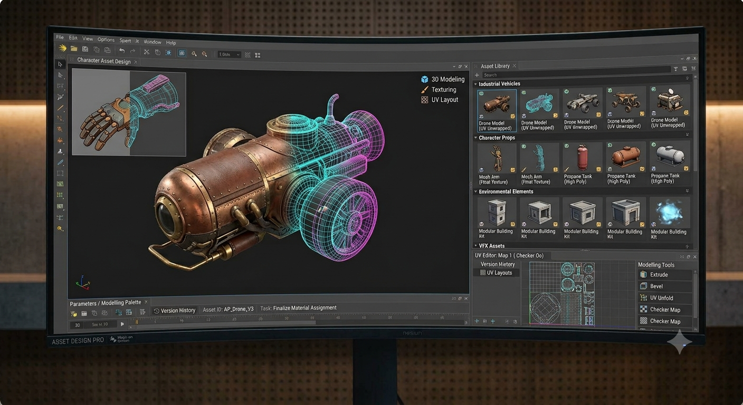Toggle the UV Layouts row in UV Editor
The height and width of the screenshot is (405, 743).
[496, 273]
